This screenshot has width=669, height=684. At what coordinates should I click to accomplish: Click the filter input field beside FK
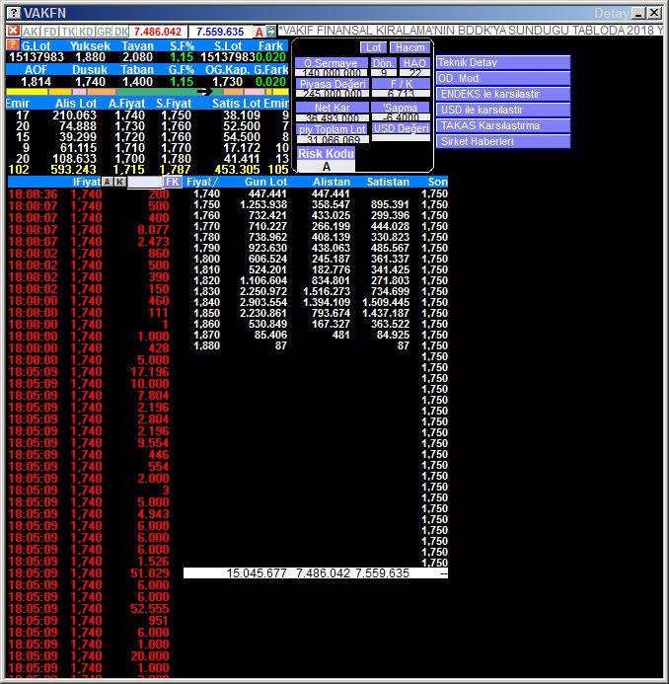click(x=145, y=182)
